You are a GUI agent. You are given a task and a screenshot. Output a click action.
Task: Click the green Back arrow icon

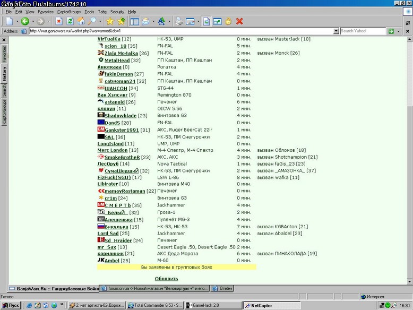click(x=25, y=21)
